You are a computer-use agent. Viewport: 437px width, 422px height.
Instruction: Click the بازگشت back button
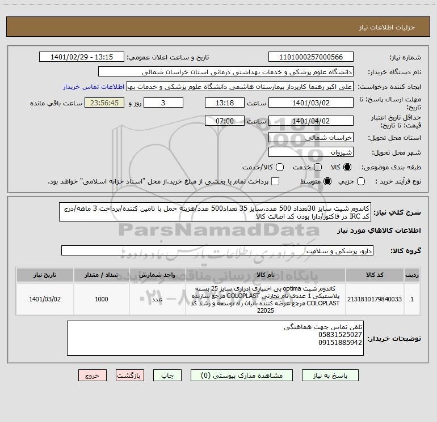(130, 376)
